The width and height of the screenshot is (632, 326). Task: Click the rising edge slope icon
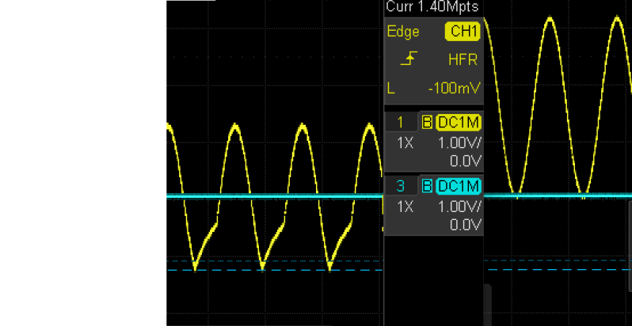(x=409, y=59)
